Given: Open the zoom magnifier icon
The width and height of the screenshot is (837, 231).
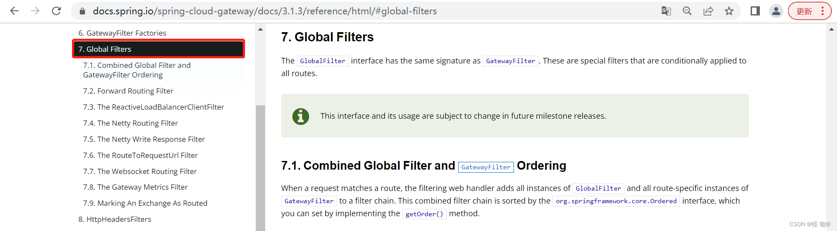Looking at the screenshot, I should coord(687,11).
